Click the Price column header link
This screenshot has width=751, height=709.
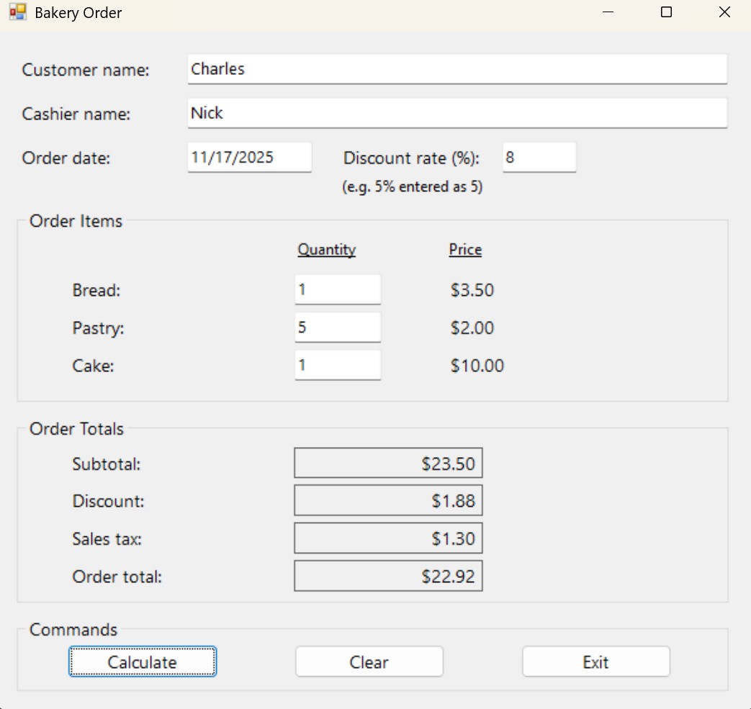(x=464, y=249)
